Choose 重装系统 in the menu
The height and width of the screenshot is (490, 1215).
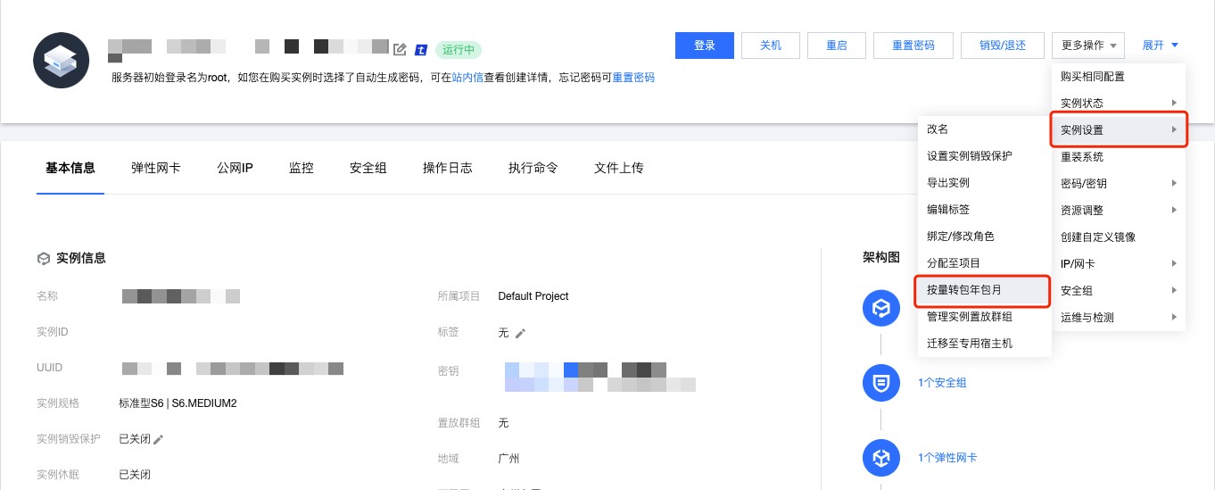click(x=1082, y=157)
